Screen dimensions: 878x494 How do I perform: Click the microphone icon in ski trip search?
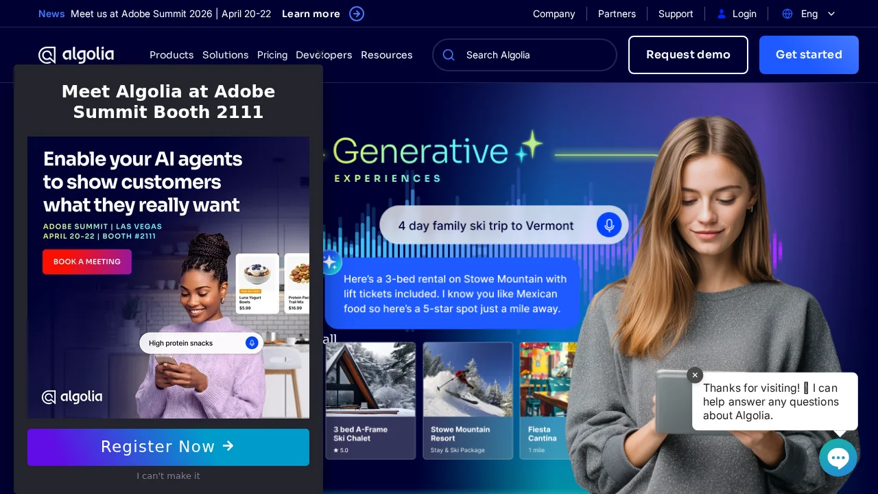[x=608, y=225]
